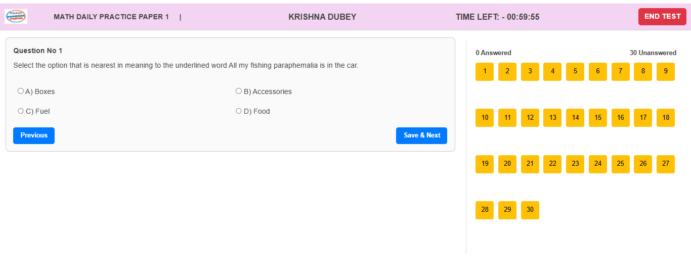This screenshot has height=279, width=691.
Task: Jump to question 1 in the palette
Action: coord(485,72)
